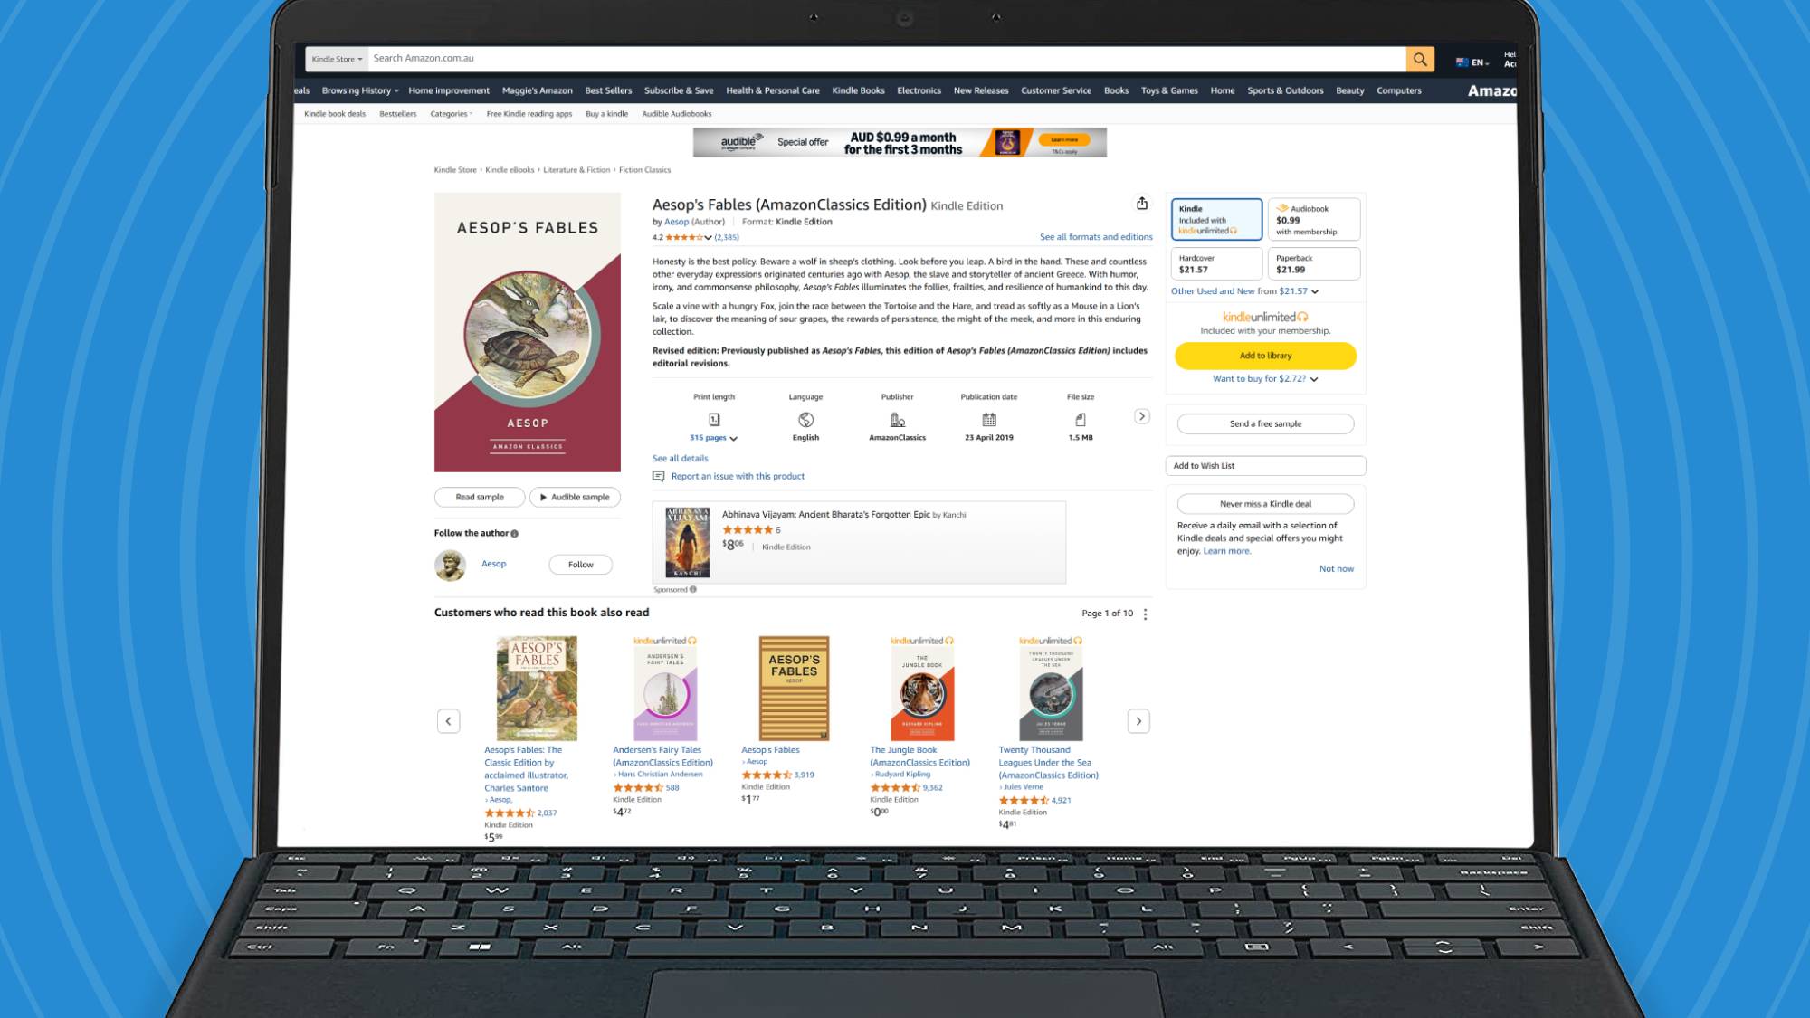The image size is (1810, 1018).
Task: Click the previous arrow of recommendations carousel
Action: point(448,721)
